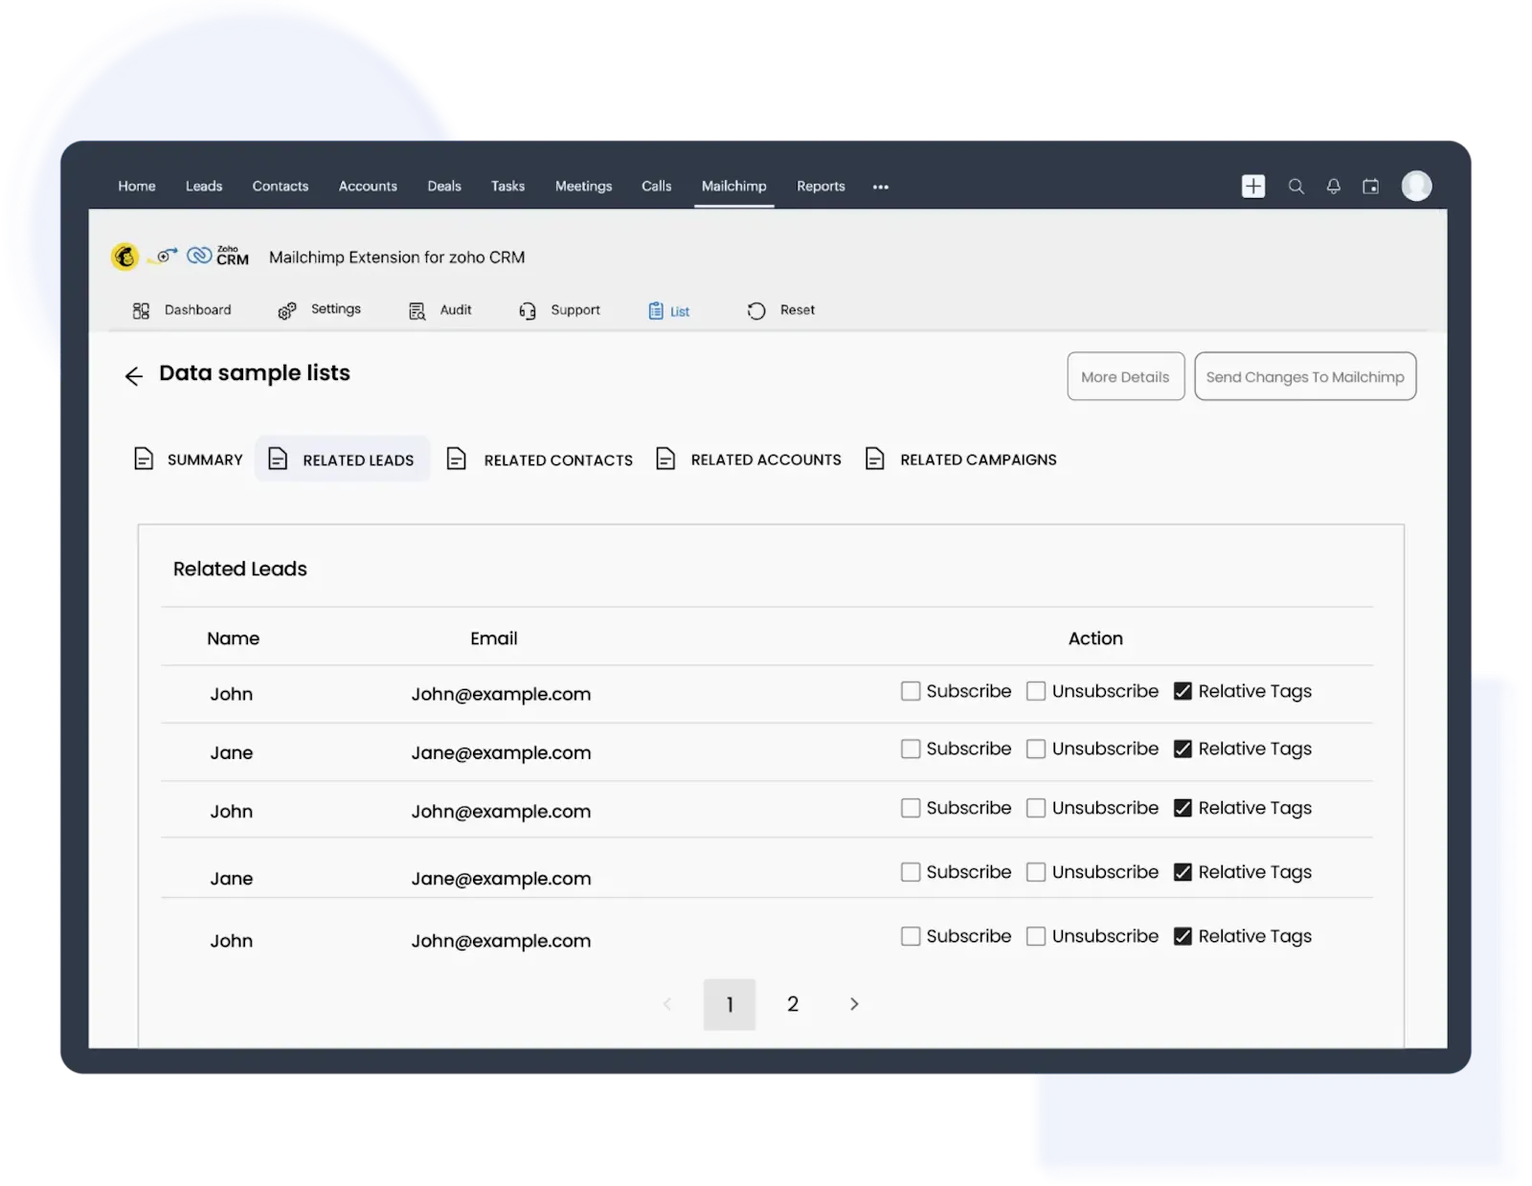Open the Contacts module
The height and width of the screenshot is (1186, 1532).
click(281, 186)
